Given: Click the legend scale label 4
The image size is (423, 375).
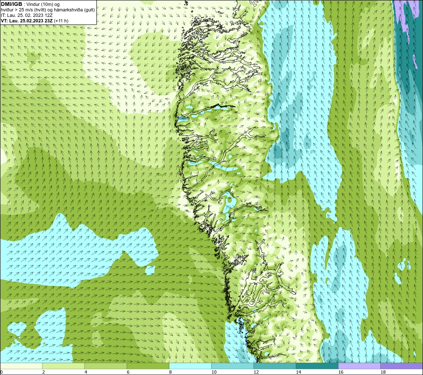Looking at the screenshot, I should coord(86,372).
